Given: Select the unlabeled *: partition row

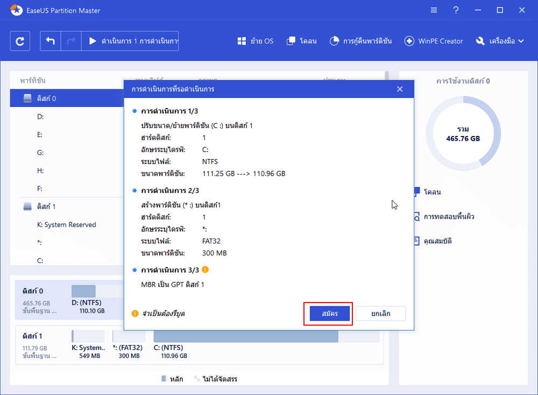Looking at the screenshot, I should [67, 242].
